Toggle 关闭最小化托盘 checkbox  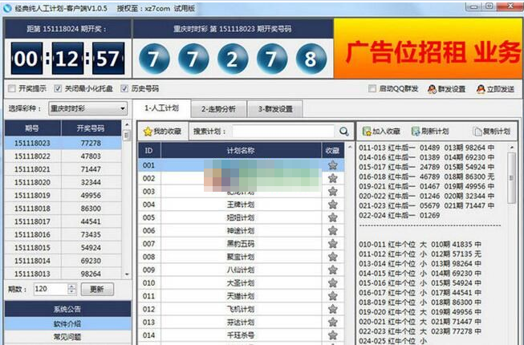[57, 88]
